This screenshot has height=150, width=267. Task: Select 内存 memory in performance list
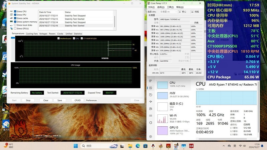coord(173,95)
